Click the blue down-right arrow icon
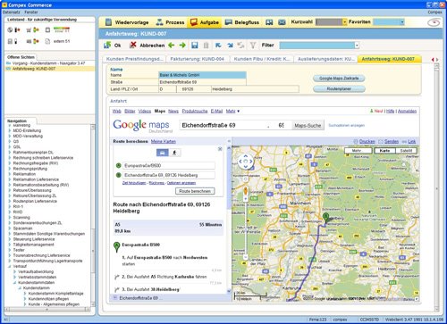Viewport: 447px width, 324px height. pos(230,46)
